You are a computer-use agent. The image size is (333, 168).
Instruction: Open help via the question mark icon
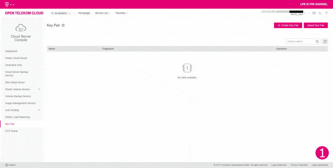tap(326, 13)
